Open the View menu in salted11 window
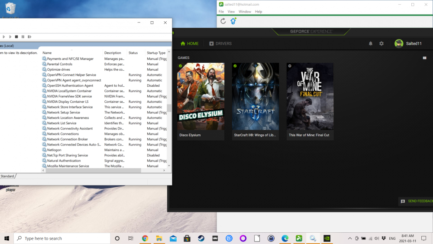The image size is (433, 244). [231, 12]
